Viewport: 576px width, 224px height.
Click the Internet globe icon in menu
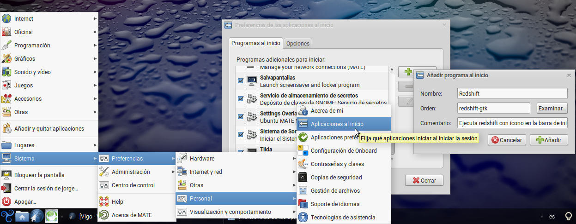click(x=6, y=19)
